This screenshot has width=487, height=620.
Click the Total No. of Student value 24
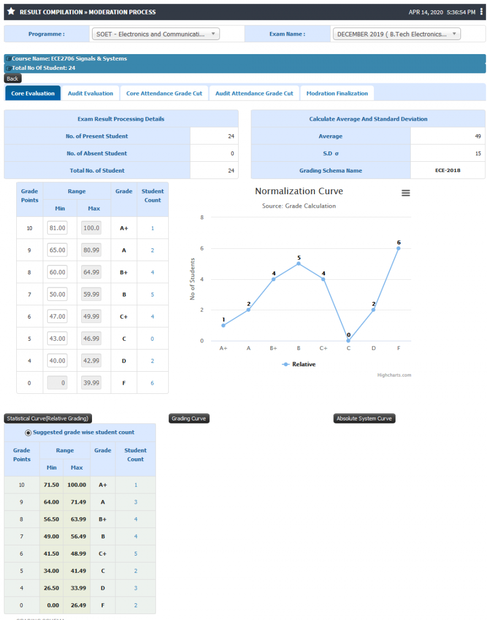click(231, 170)
